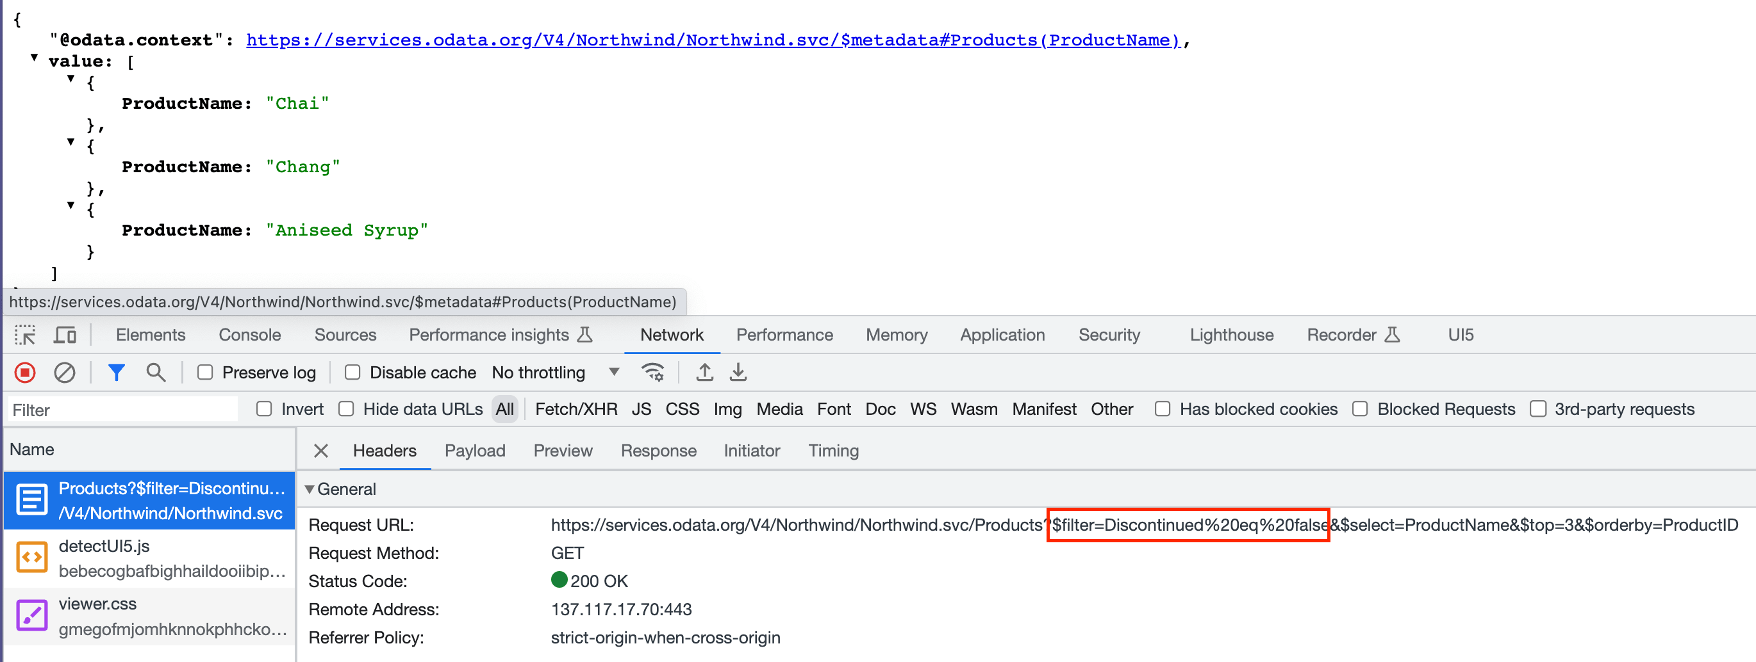The width and height of the screenshot is (1756, 662).
Task: Import HAR file
Action: coord(704,372)
